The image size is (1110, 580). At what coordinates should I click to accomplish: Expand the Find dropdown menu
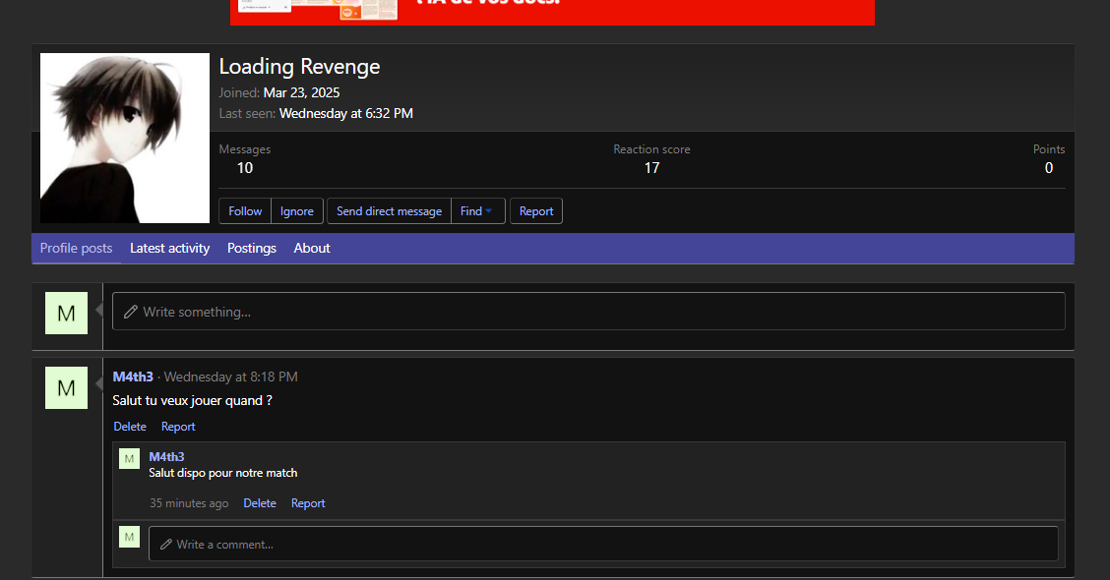[x=477, y=211]
